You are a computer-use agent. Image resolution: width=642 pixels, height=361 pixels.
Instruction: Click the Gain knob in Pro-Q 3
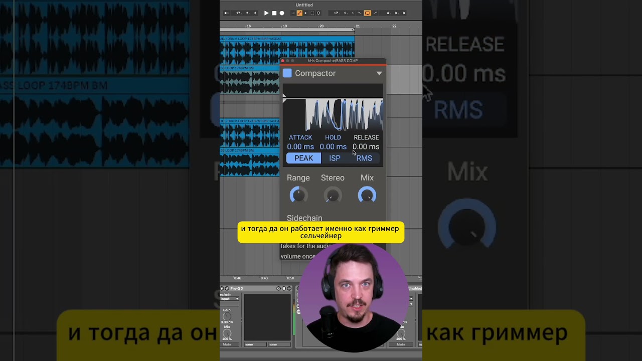(x=227, y=316)
